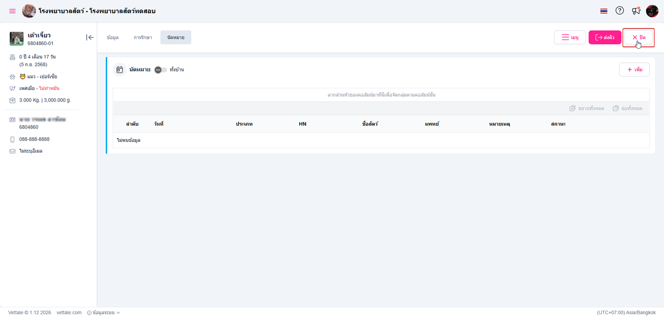Sort by the สถานะ column header
The height and width of the screenshot is (318, 664).
coord(558,124)
